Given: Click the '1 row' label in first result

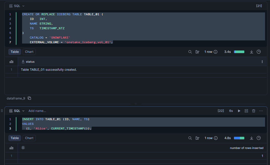Looking at the screenshot, I should pyautogui.click(x=208, y=52).
